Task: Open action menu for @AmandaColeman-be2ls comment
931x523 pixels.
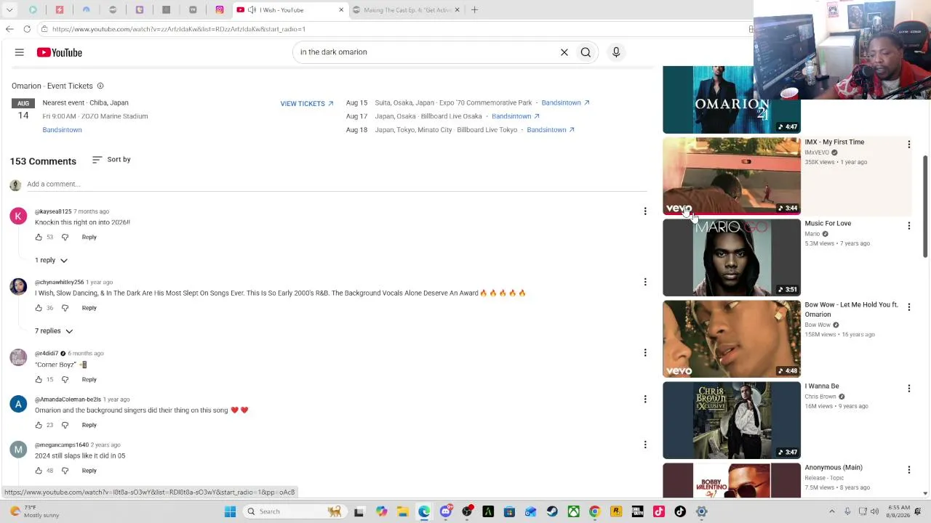Action: [645, 399]
